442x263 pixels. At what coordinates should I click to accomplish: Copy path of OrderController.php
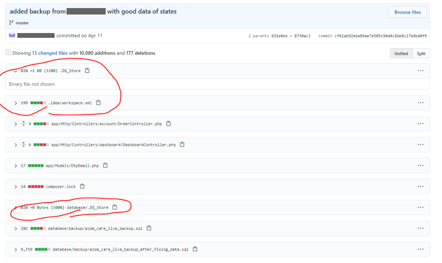pos(168,123)
